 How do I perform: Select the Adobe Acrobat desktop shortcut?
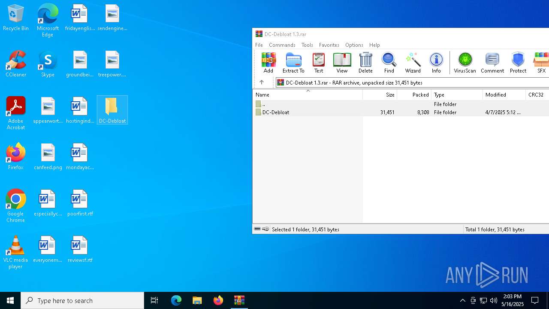tap(16, 113)
